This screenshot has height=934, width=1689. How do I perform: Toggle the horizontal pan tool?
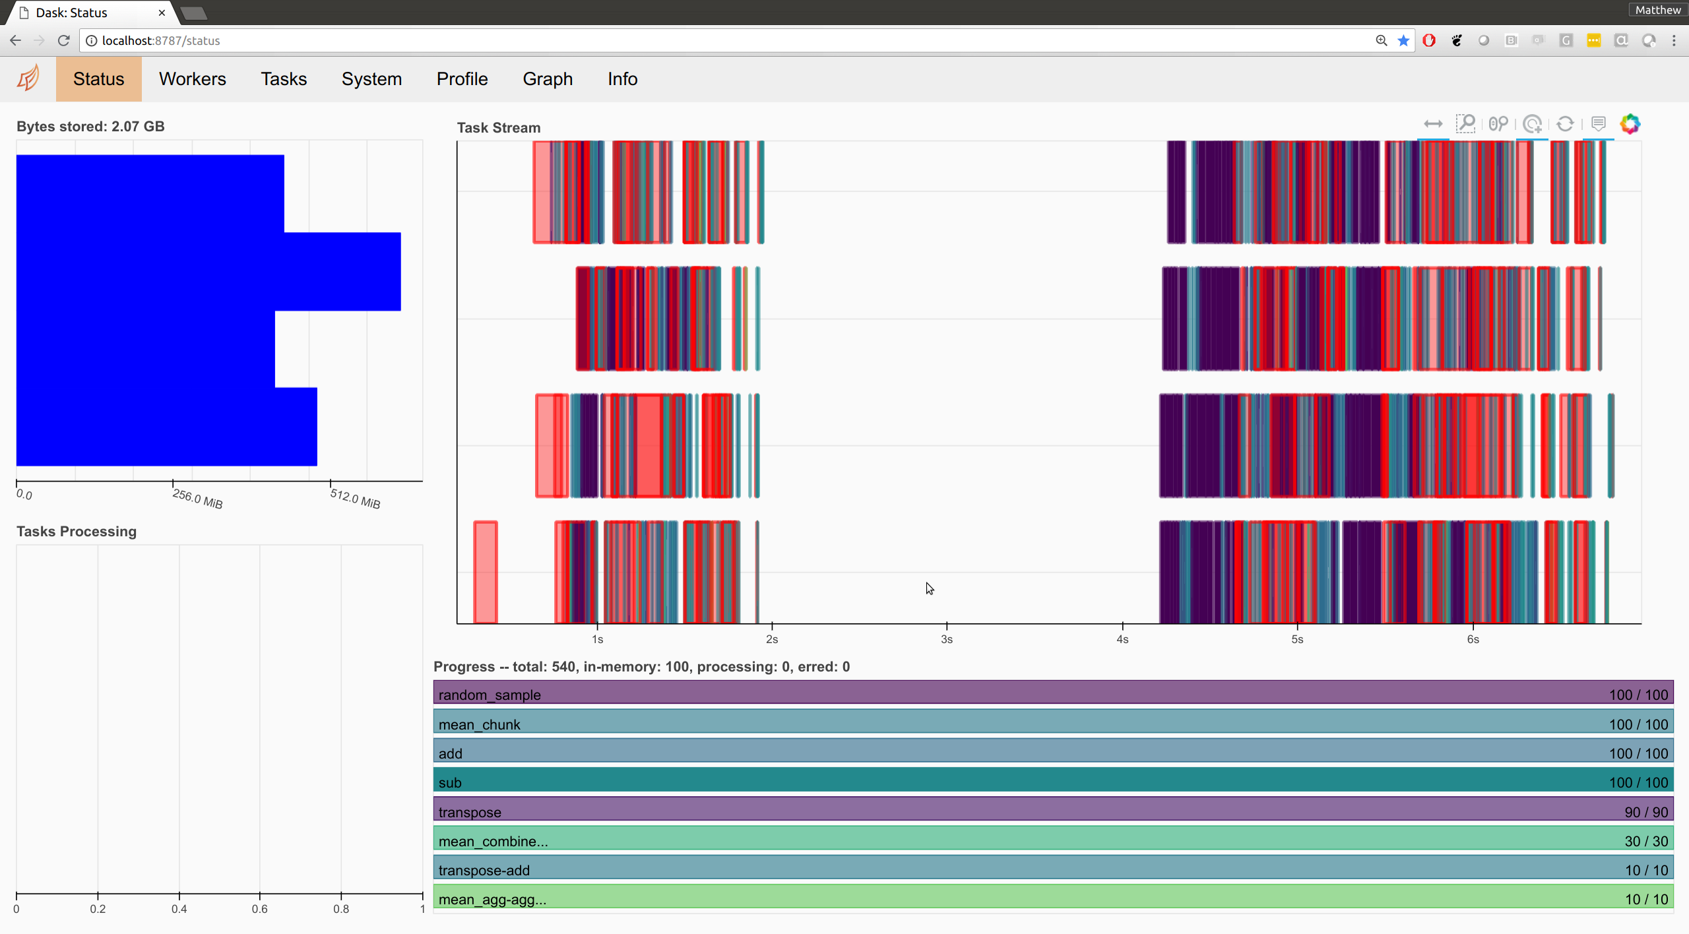tap(1432, 124)
